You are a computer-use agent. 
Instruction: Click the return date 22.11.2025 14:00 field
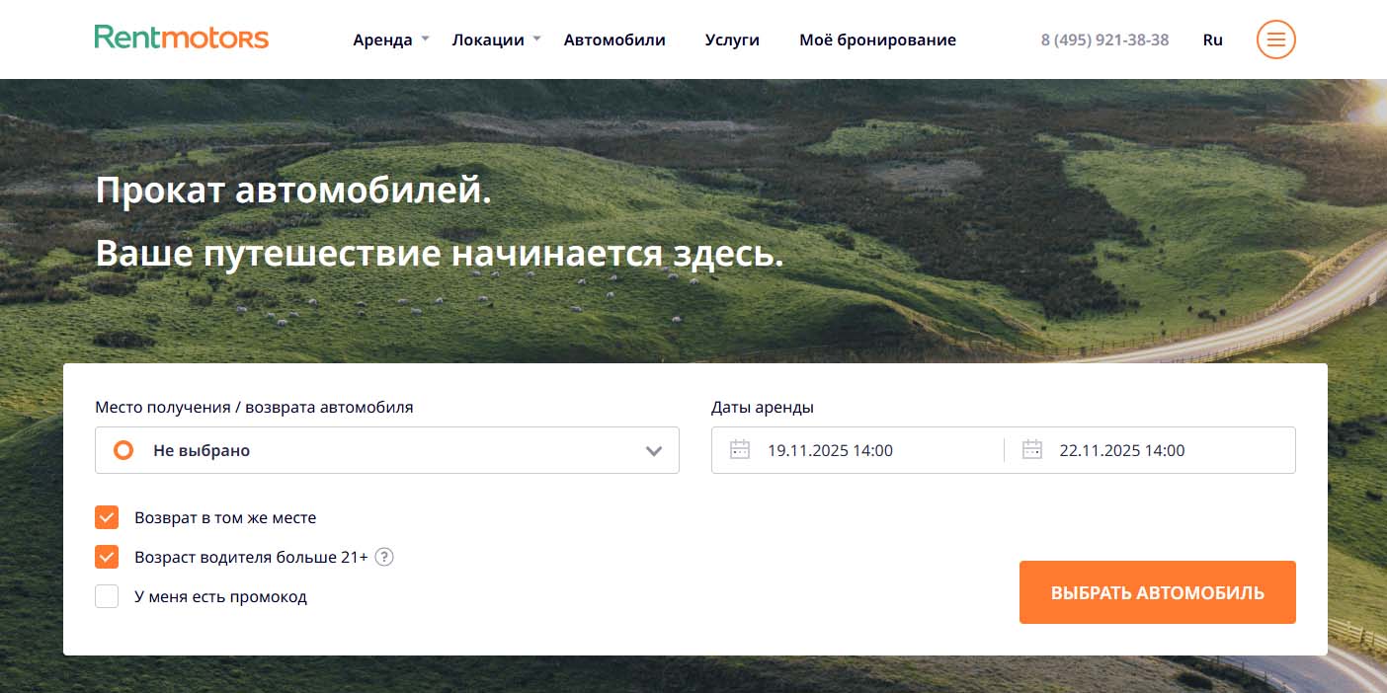coord(1122,450)
